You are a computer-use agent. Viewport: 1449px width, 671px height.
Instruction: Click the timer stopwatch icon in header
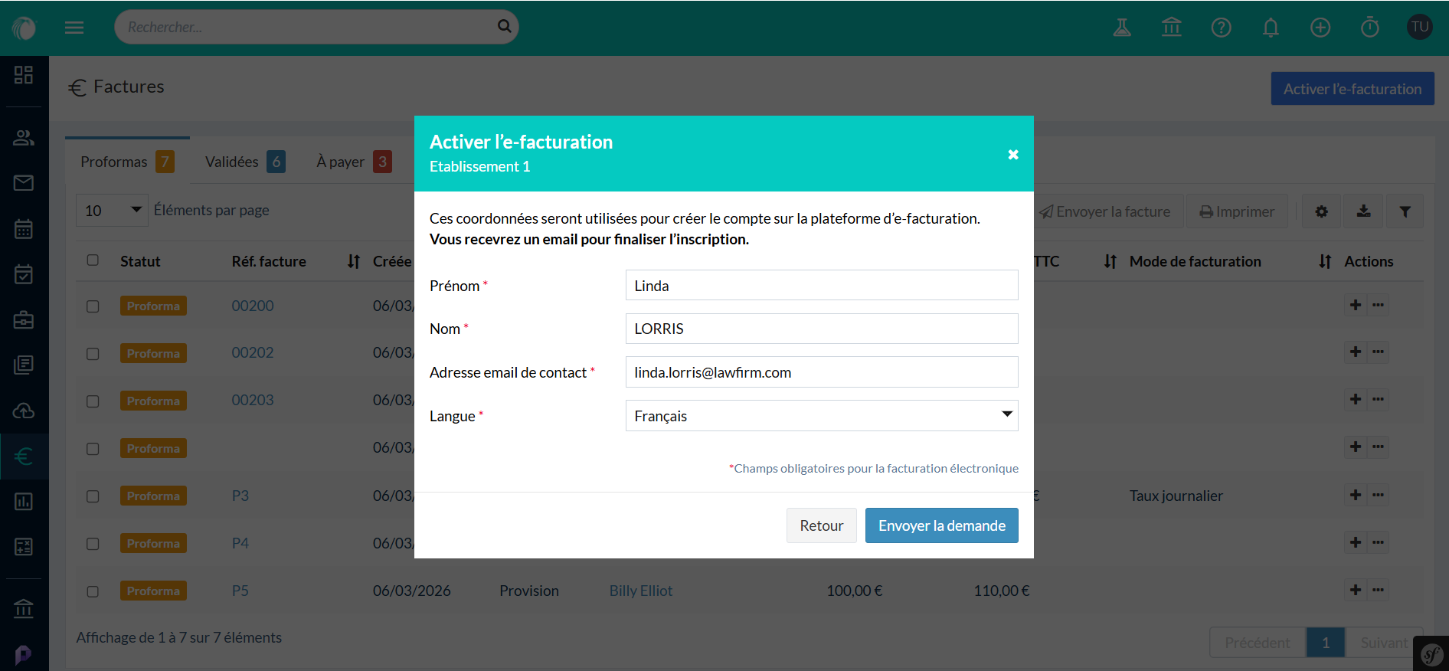tap(1369, 28)
